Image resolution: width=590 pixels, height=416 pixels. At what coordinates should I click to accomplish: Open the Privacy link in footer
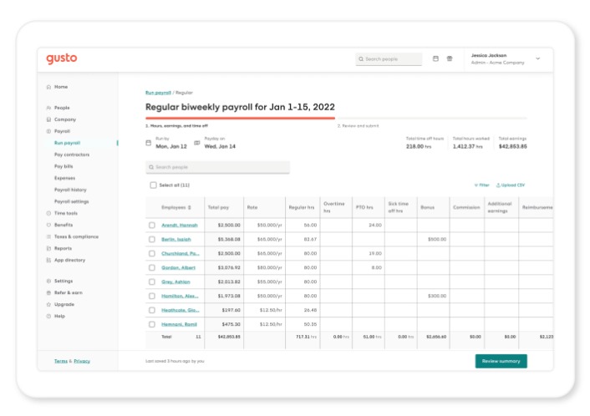coord(82,361)
